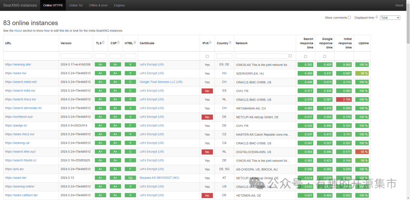Click the TLS A+ grade for searxng.site
The width and height of the screenshot is (410, 200).
click(100, 65)
